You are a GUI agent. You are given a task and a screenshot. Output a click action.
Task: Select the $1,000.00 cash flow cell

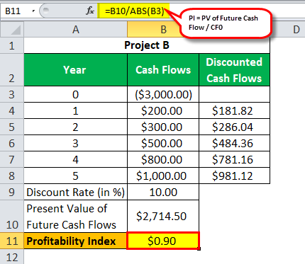pos(163,176)
